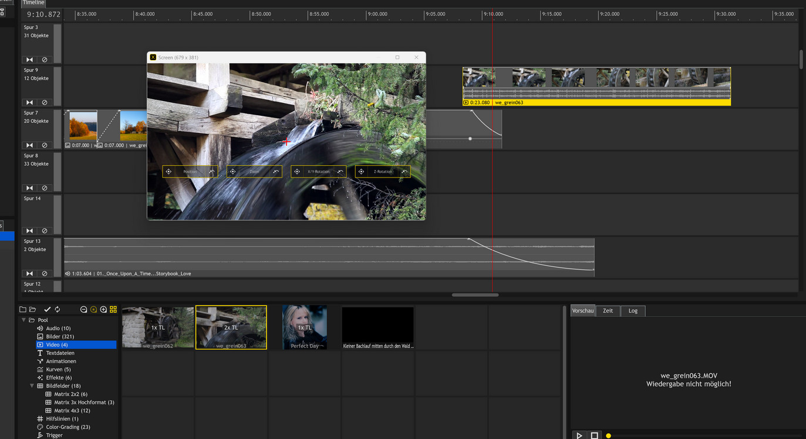806x439 pixels.
Task: Click the yellow preview position slider knob
Action: 609,435
